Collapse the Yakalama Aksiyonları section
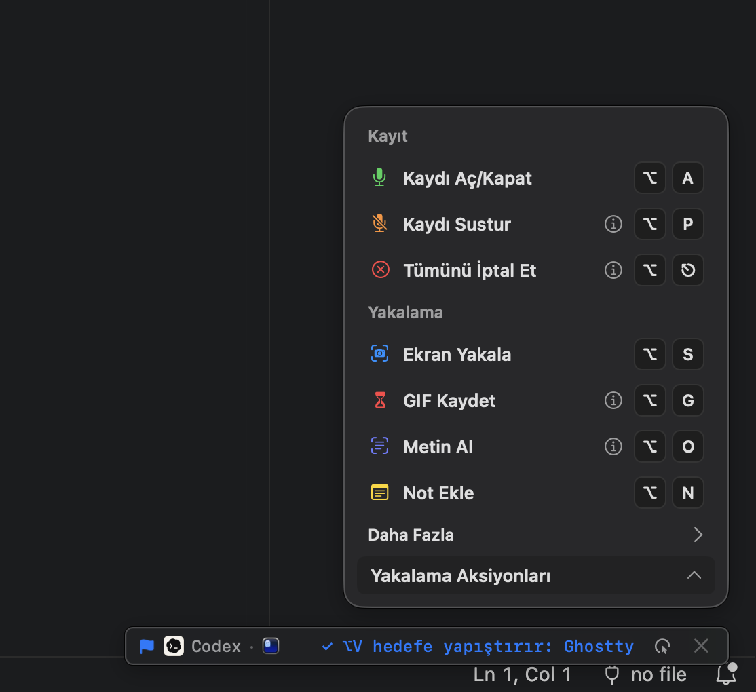Viewport: 756px width, 692px height. [694, 575]
